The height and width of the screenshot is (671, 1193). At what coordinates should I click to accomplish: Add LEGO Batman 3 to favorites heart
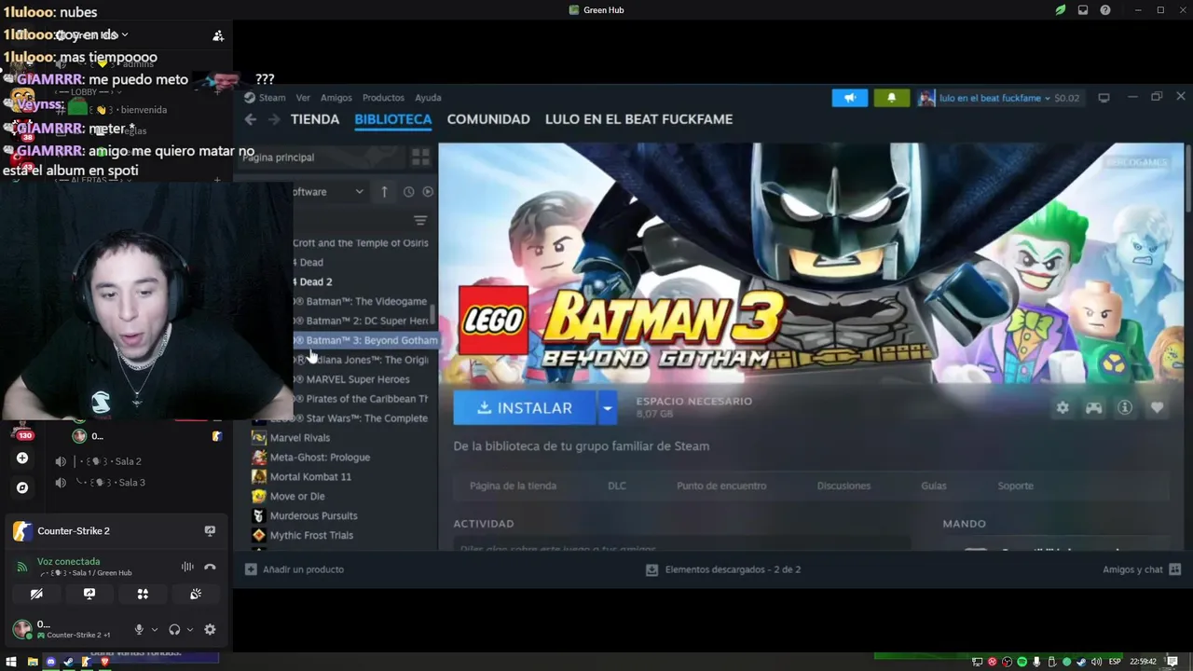click(x=1157, y=408)
